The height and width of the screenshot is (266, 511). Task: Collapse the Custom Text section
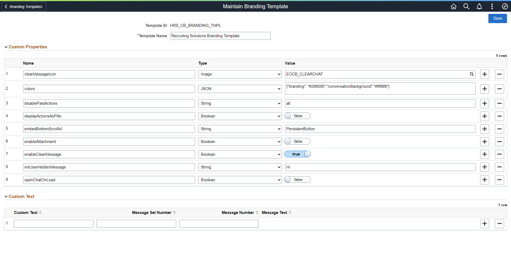[19, 196]
